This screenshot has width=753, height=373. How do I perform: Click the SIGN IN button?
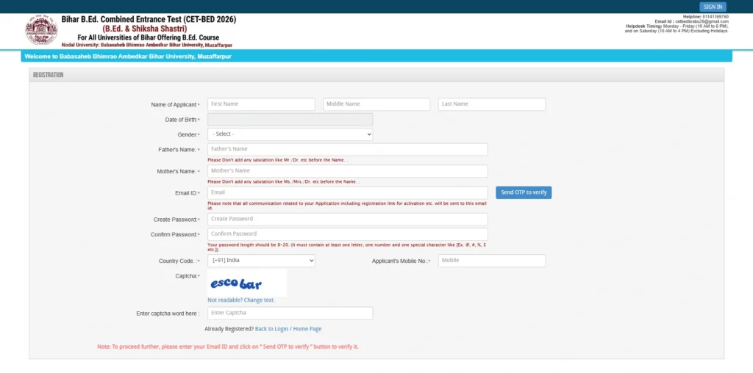713,7
